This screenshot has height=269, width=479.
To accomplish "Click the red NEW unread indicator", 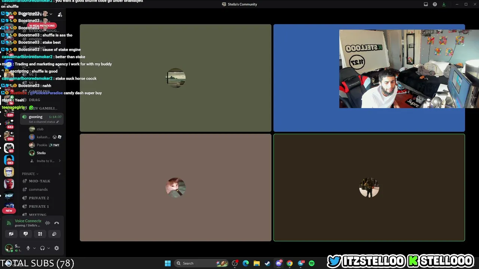I will coord(9,211).
